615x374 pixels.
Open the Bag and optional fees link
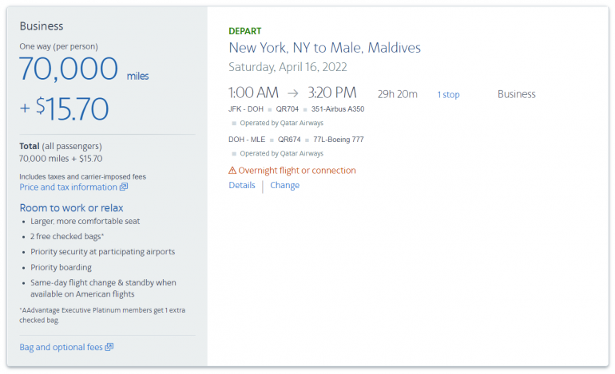point(61,347)
